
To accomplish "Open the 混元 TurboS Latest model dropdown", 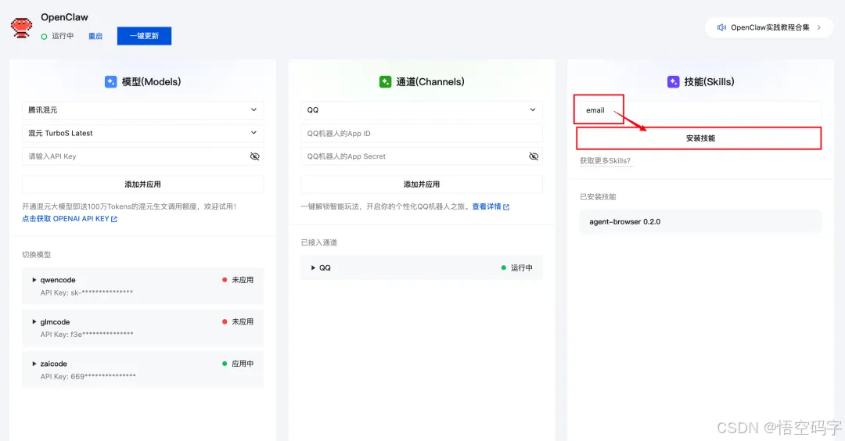I will pyautogui.click(x=143, y=133).
